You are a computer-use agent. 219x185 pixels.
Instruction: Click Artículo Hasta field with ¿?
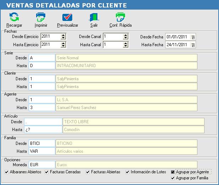43,130
